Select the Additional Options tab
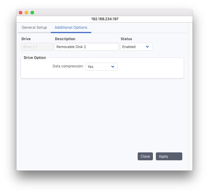 coord(71,28)
